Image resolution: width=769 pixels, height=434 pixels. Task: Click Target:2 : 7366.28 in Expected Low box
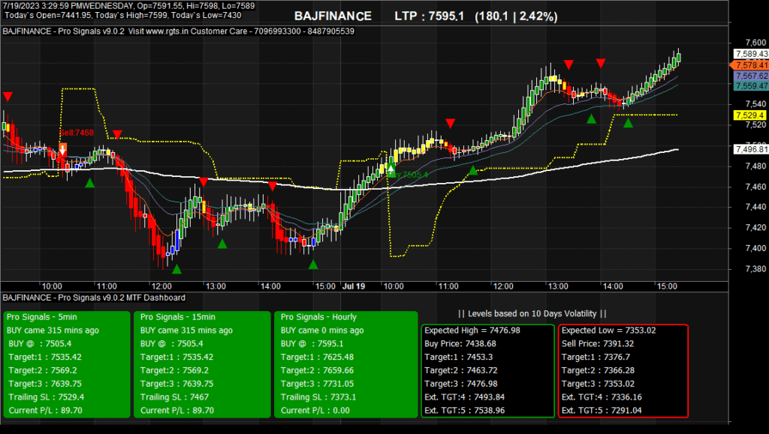click(598, 370)
